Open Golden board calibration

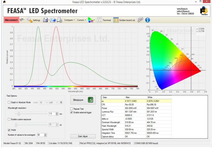pyautogui.click(x=124, y=20)
